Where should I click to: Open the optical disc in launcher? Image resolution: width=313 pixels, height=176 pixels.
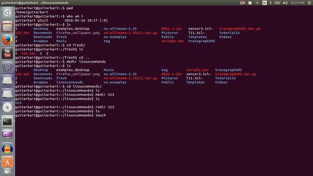(7, 108)
